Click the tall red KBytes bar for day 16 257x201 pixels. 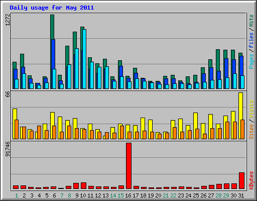click(x=128, y=166)
